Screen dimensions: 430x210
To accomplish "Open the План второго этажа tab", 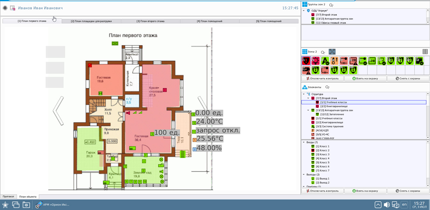I will click(150, 21).
